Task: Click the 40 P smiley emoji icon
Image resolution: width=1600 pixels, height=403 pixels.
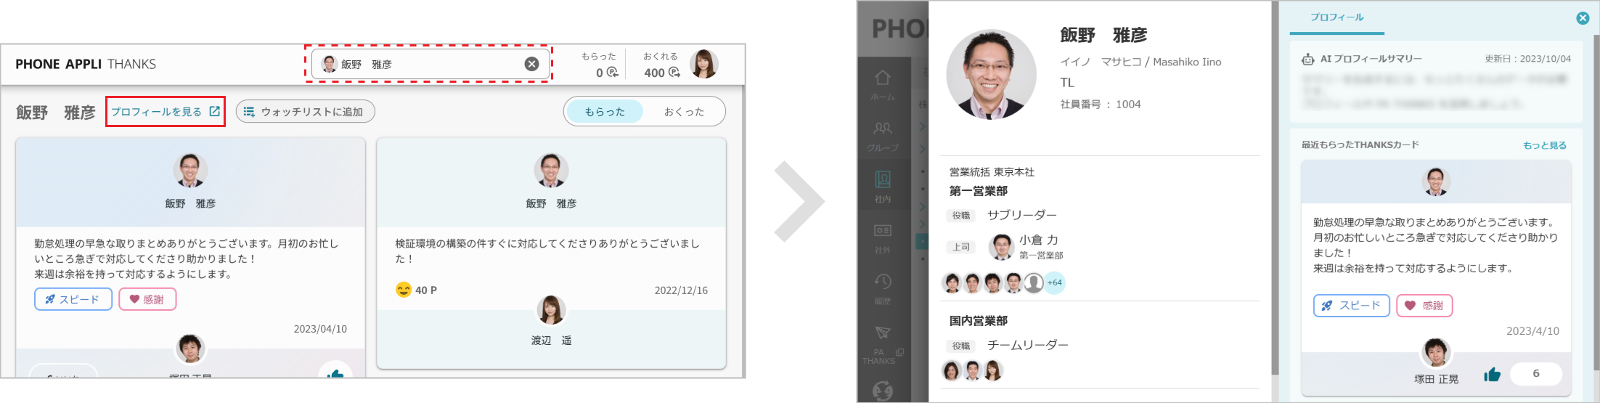Action: point(404,290)
